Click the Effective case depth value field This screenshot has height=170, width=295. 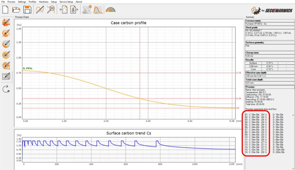pos(269,76)
